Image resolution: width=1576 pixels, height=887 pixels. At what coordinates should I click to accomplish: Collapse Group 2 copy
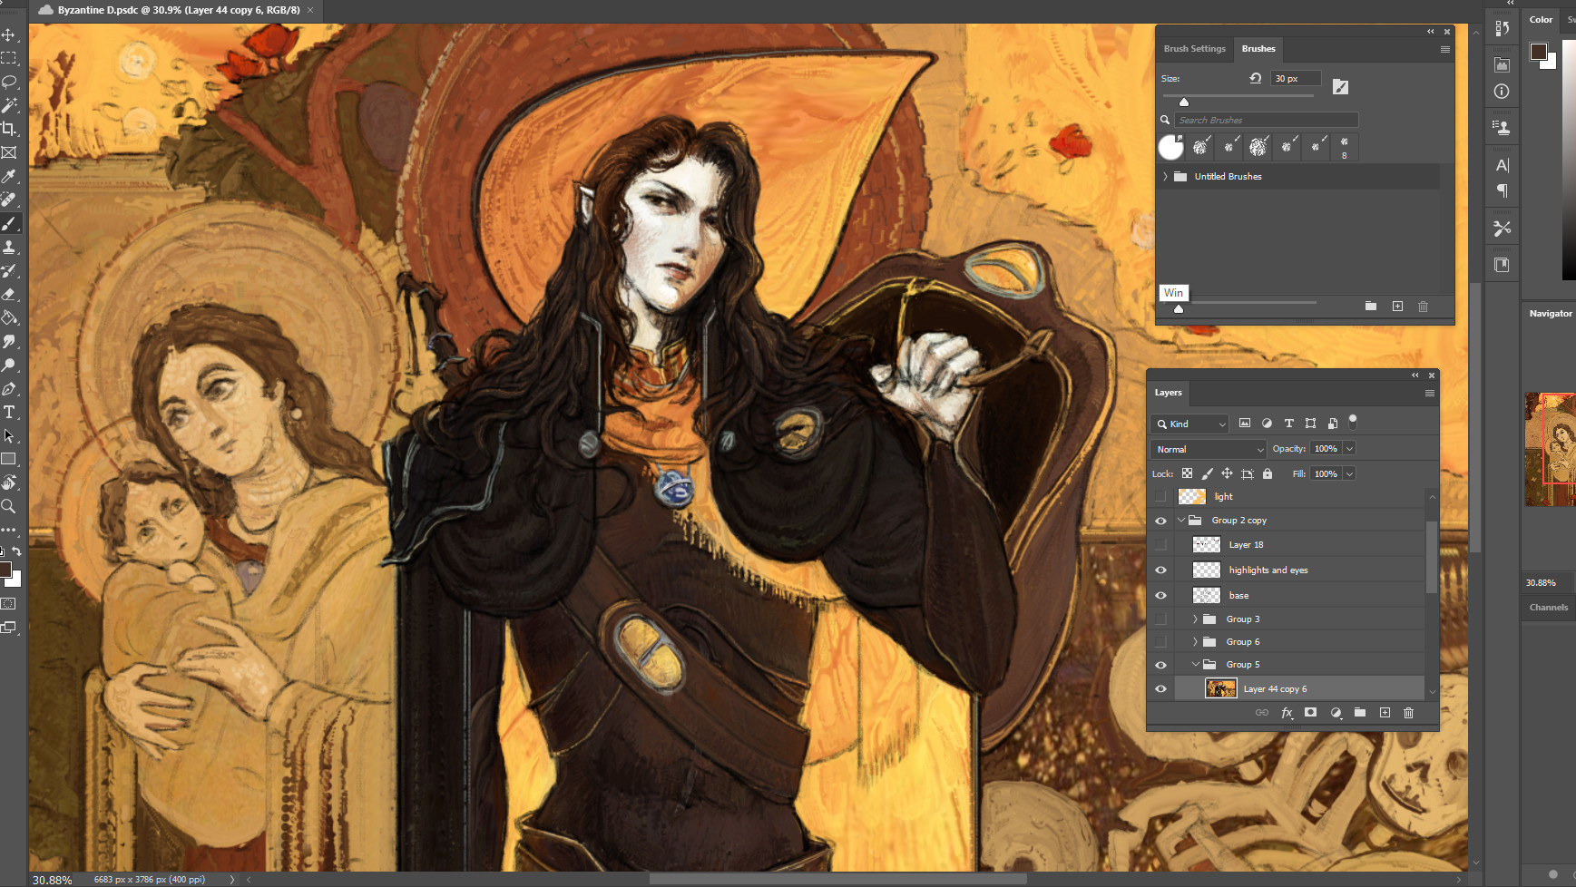1180,520
